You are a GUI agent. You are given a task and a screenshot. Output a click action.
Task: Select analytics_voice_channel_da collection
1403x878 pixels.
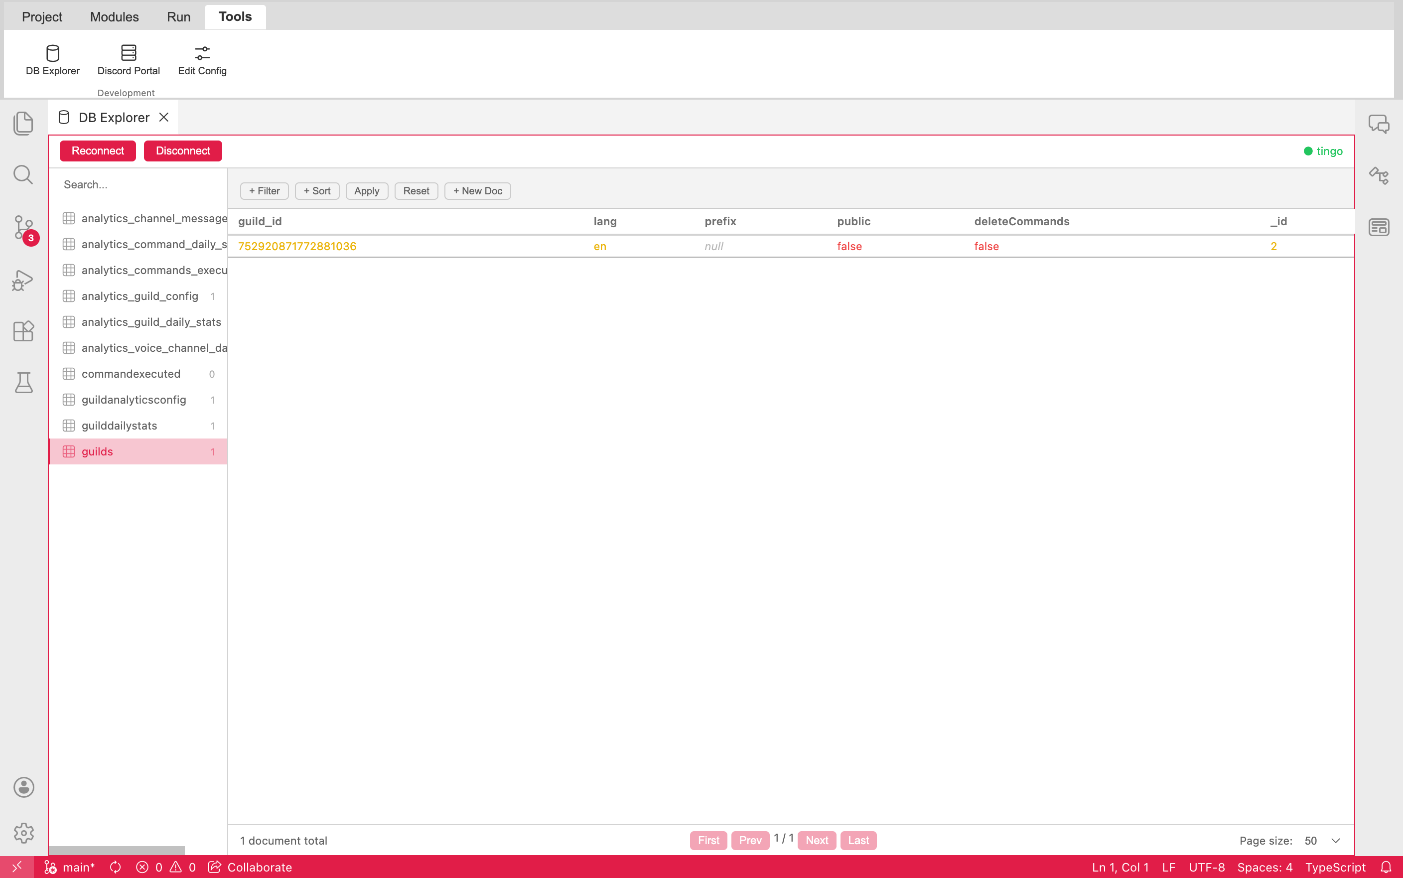pyautogui.click(x=138, y=348)
